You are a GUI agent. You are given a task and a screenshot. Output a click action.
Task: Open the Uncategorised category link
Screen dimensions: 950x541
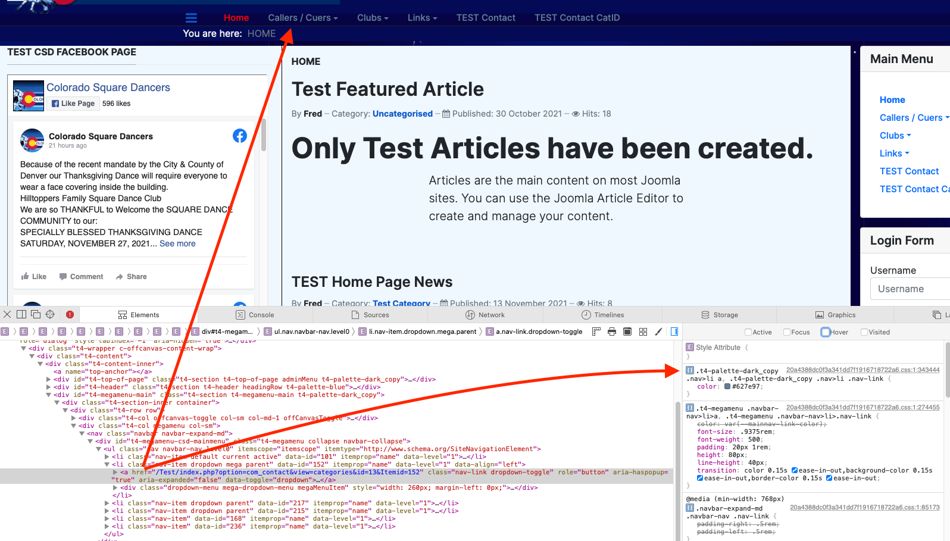(402, 114)
